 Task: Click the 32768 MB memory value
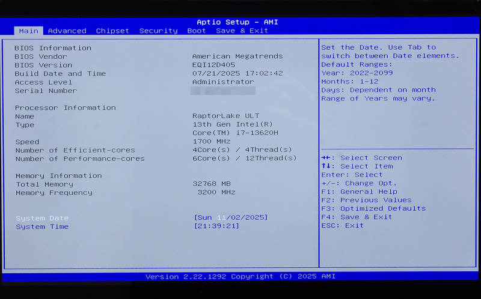(x=212, y=184)
